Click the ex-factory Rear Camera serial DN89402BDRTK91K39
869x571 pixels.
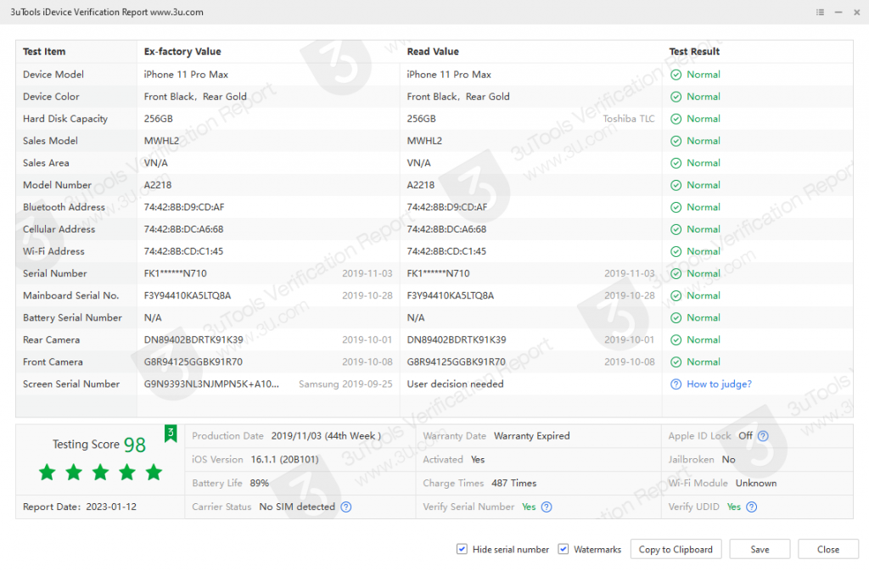point(193,339)
